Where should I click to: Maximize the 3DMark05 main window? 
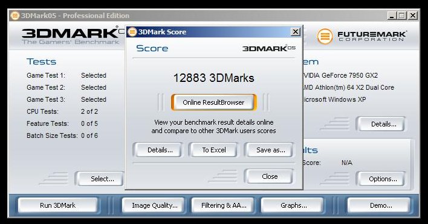coord(402,16)
